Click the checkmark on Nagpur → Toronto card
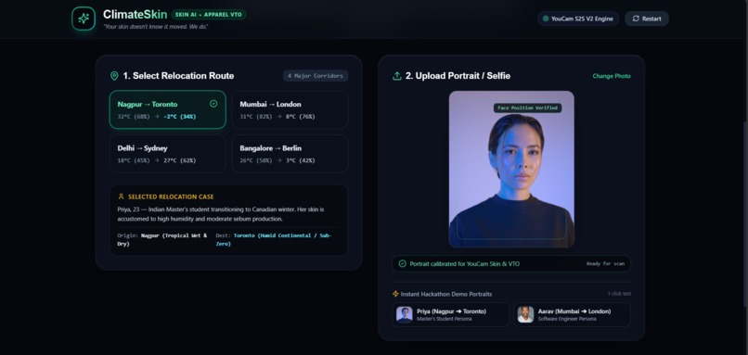The height and width of the screenshot is (355, 748). coord(213,104)
